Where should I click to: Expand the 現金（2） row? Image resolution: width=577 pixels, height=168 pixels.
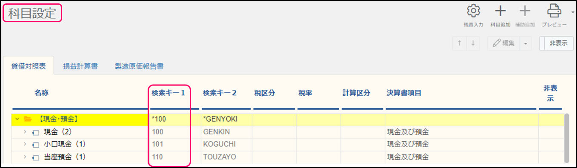(x=25, y=132)
